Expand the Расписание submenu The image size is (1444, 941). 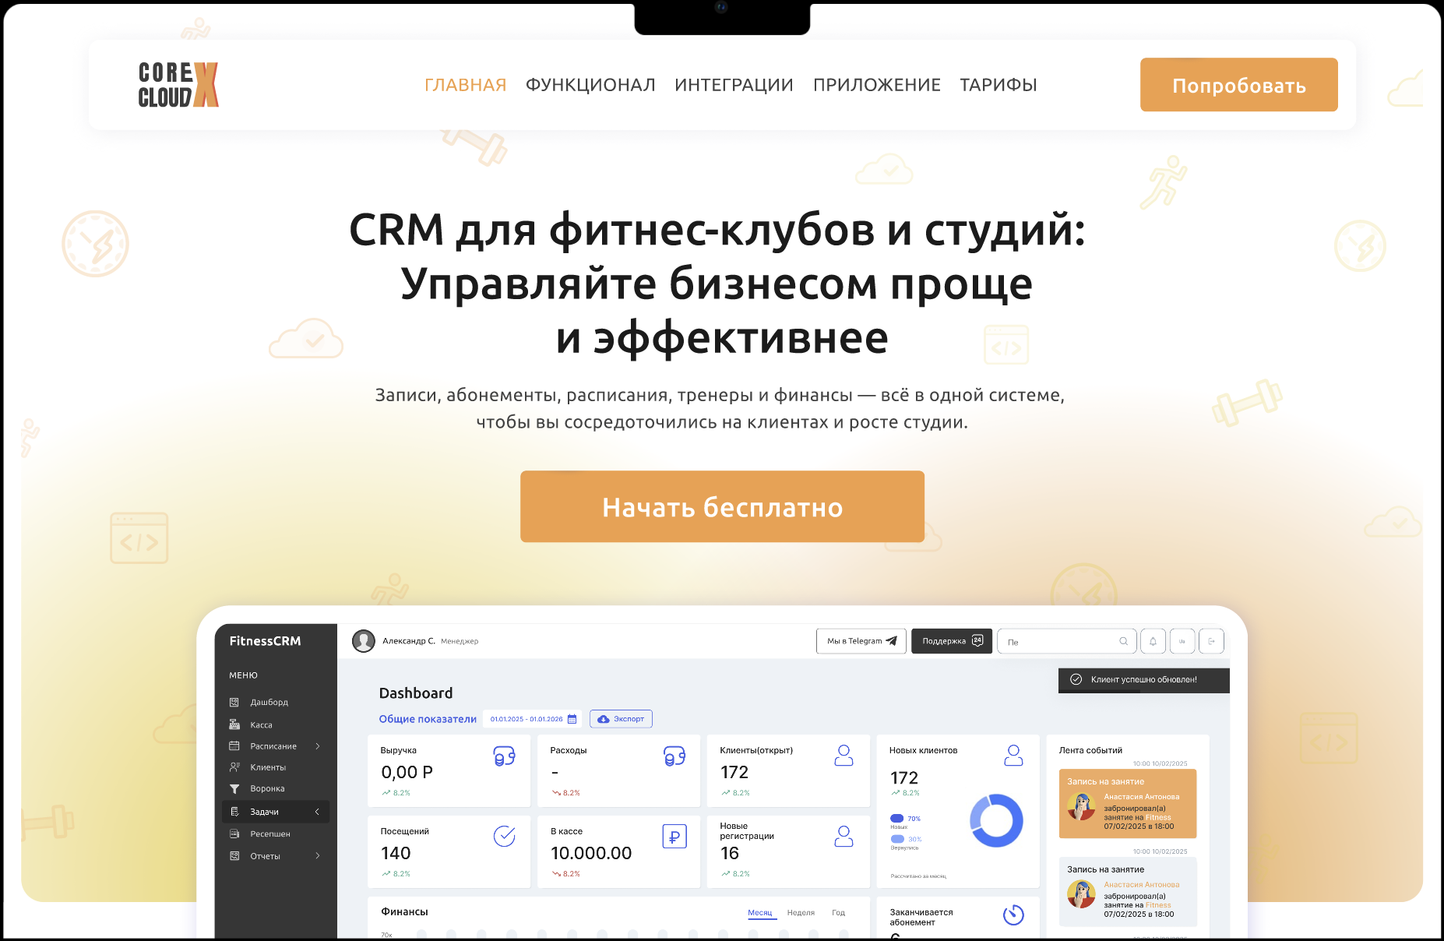pyautogui.click(x=318, y=745)
